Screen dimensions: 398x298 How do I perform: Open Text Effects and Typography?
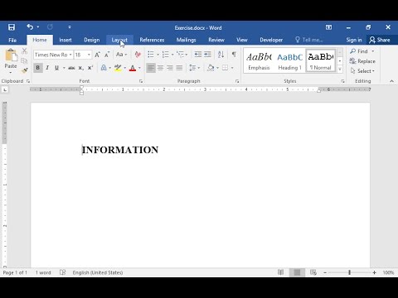coord(104,68)
